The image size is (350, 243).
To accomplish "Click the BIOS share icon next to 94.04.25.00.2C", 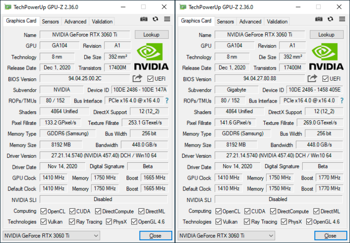I will [x=137, y=78].
